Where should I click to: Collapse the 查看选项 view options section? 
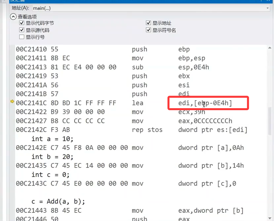click(13, 17)
